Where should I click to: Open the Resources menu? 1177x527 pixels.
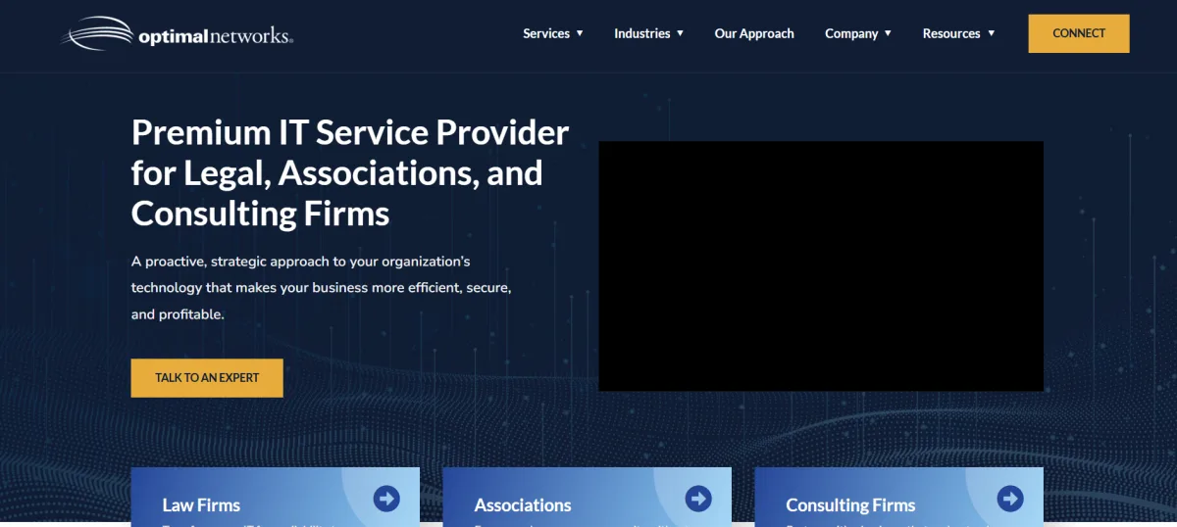tap(951, 33)
